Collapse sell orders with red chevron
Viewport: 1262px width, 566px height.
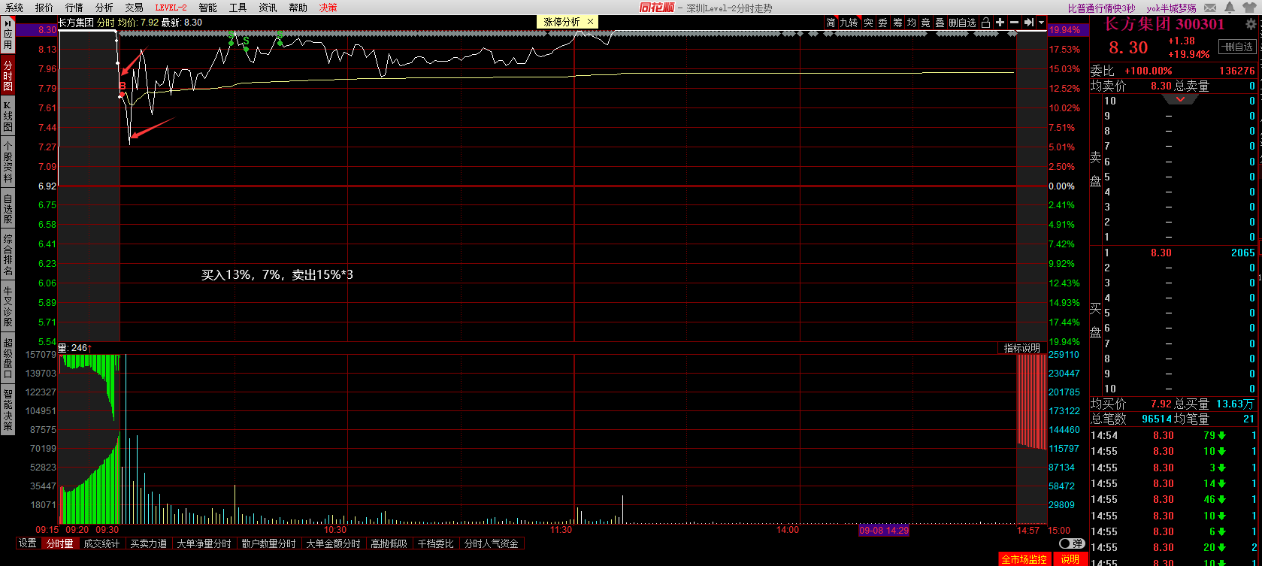(1180, 99)
